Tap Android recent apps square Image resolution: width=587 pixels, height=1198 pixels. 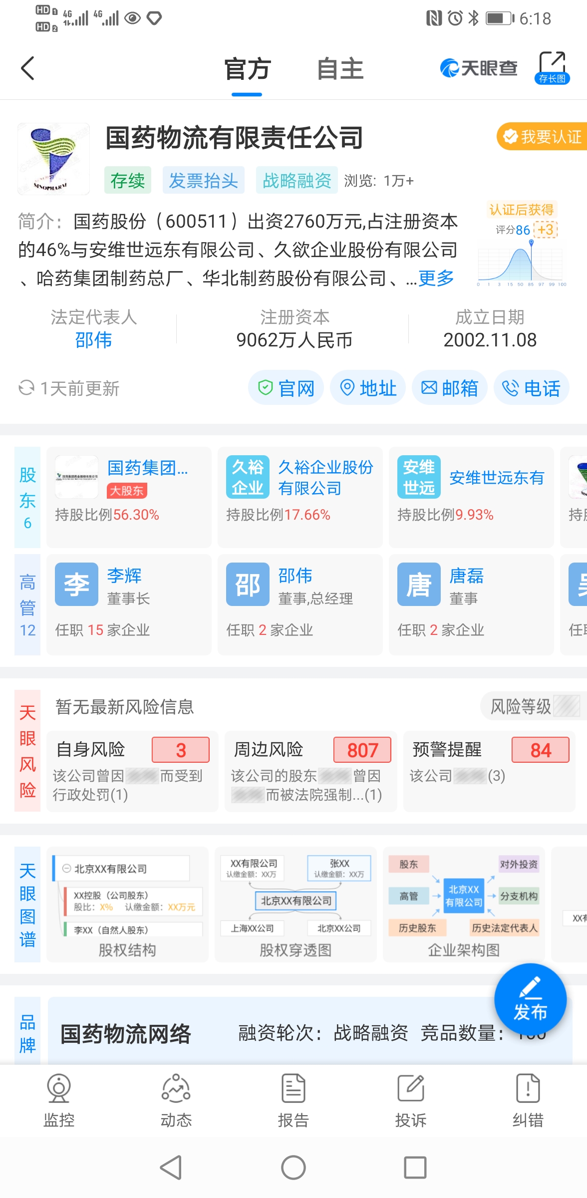(415, 1168)
